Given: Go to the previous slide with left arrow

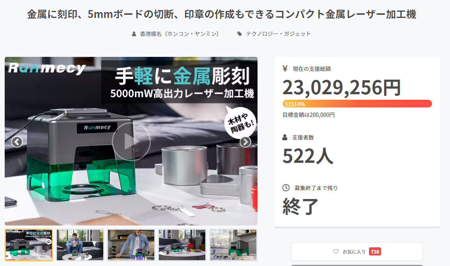Looking at the screenshot, I should 17,142.
